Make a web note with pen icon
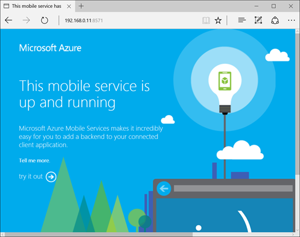The image size is (300, 237). (x=258, y=20)
